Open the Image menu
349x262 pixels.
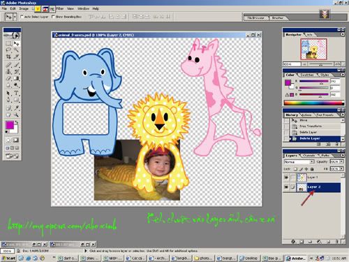(x=24, y=8)
